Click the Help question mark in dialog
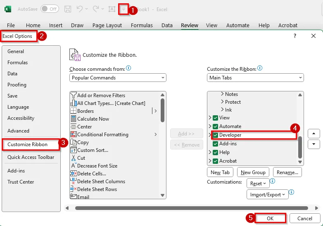The height and width of the screenshot is (226, 323). click(x=295, y=36)
